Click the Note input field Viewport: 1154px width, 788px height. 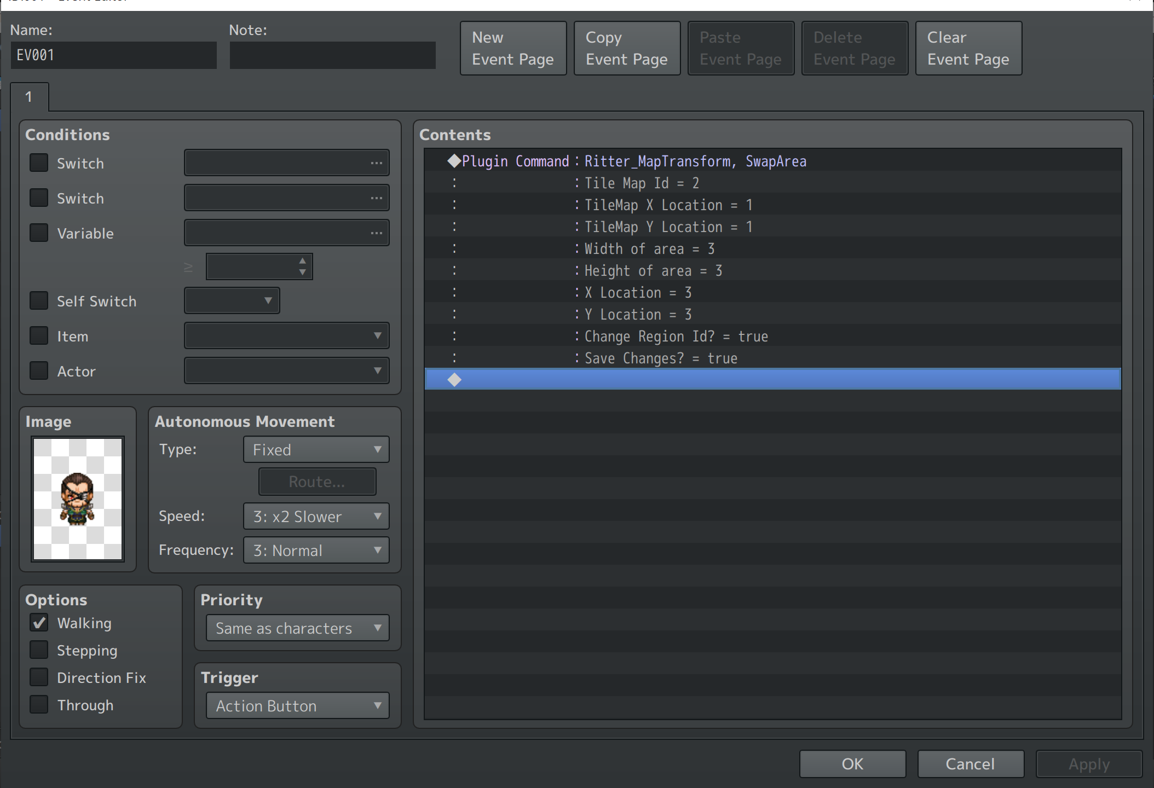pyautogui.click(x=333, y=55)
